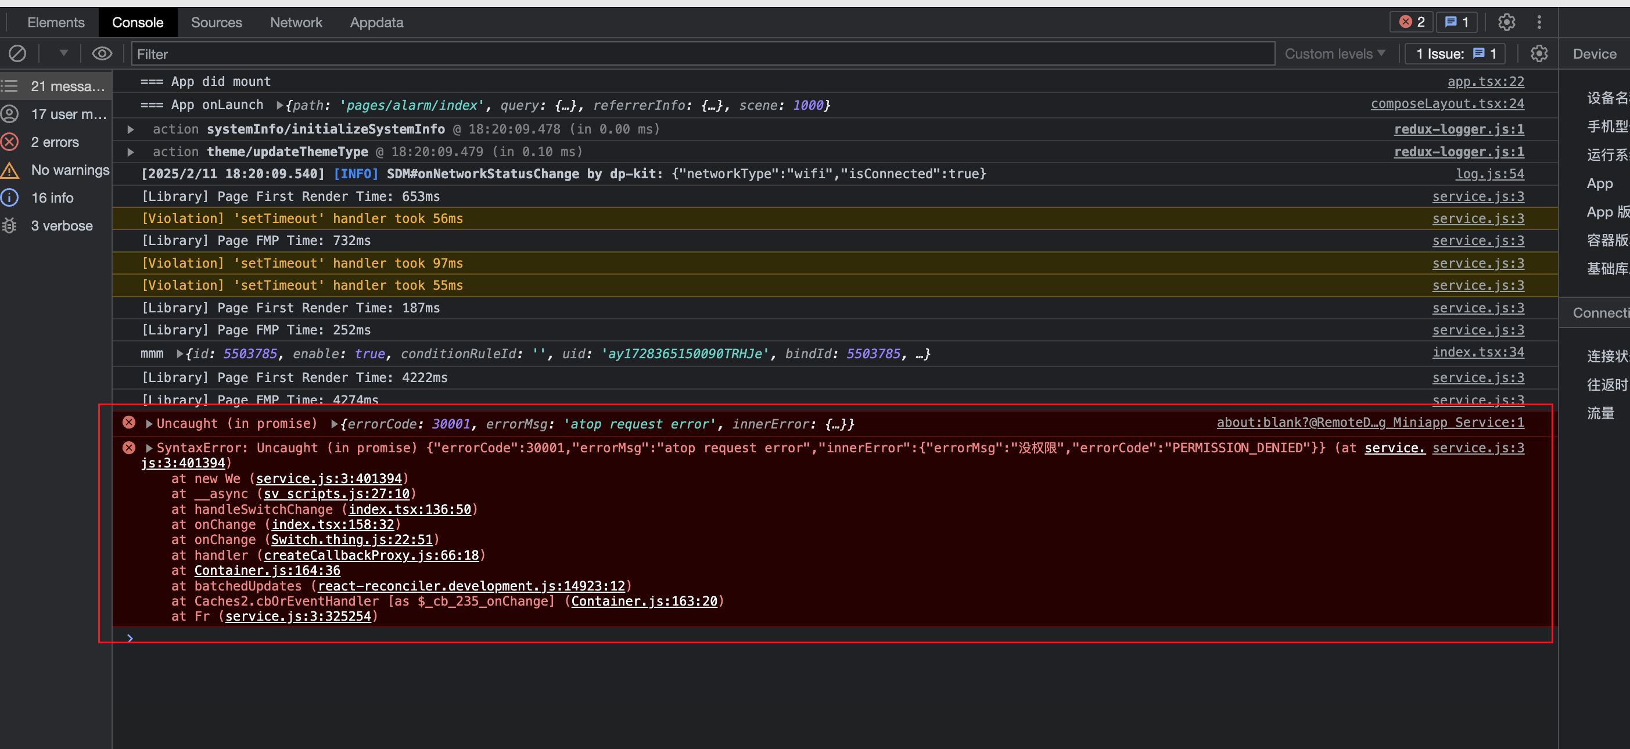Filter by '3 verbose' in sidebar
This screenshot has width=1630, height=749.
[x=56, y=225]
